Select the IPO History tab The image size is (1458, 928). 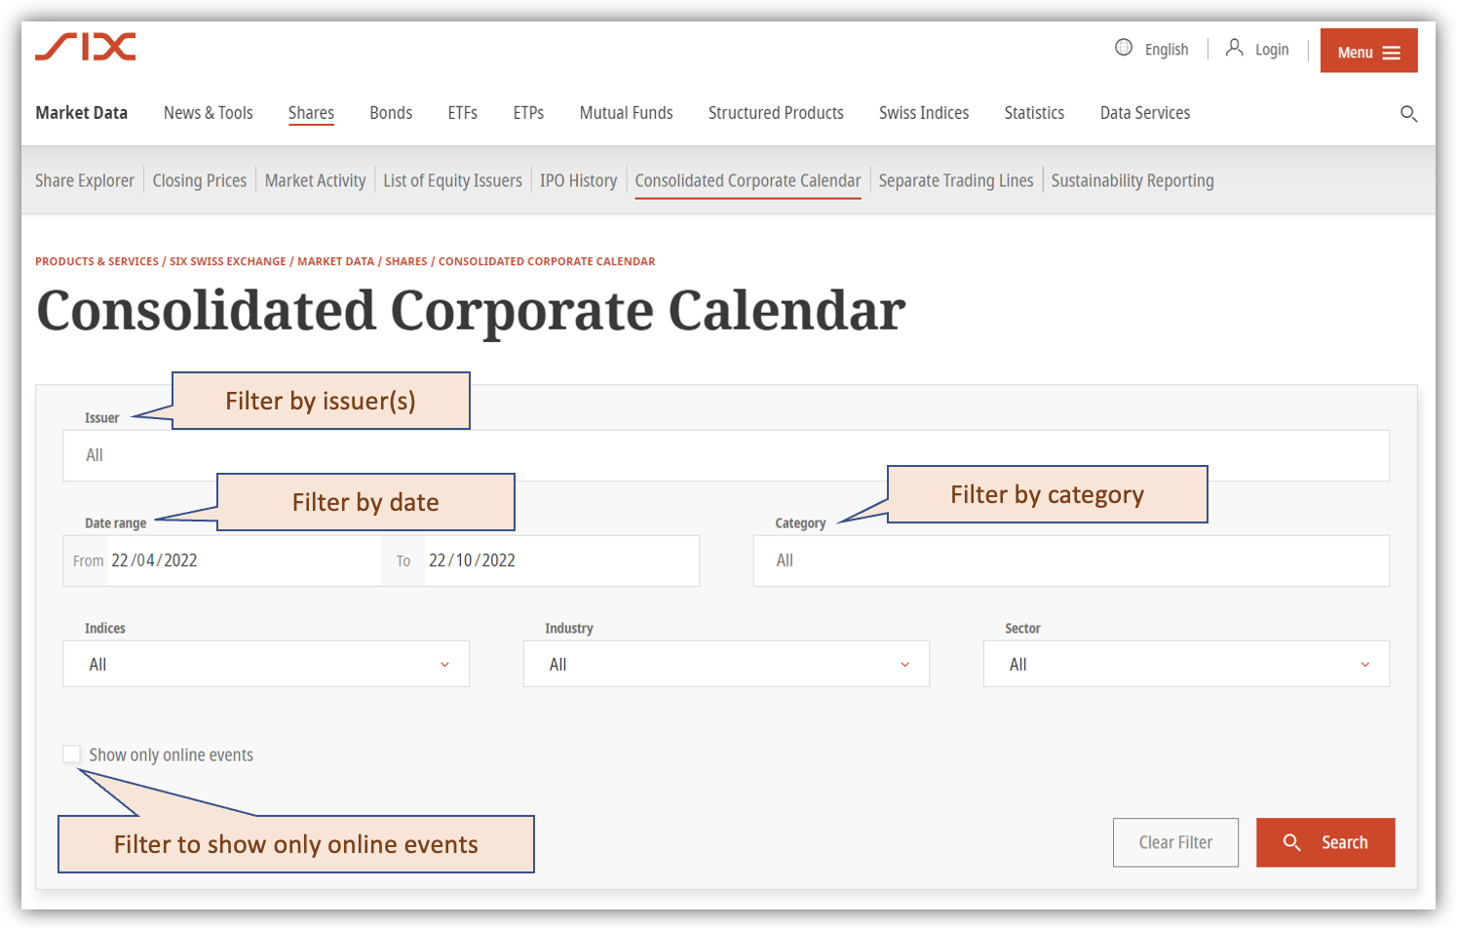click(578, 180)
